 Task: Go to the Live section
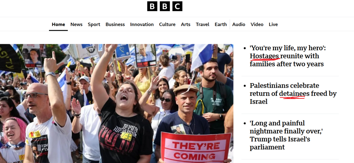coord(273,24)
